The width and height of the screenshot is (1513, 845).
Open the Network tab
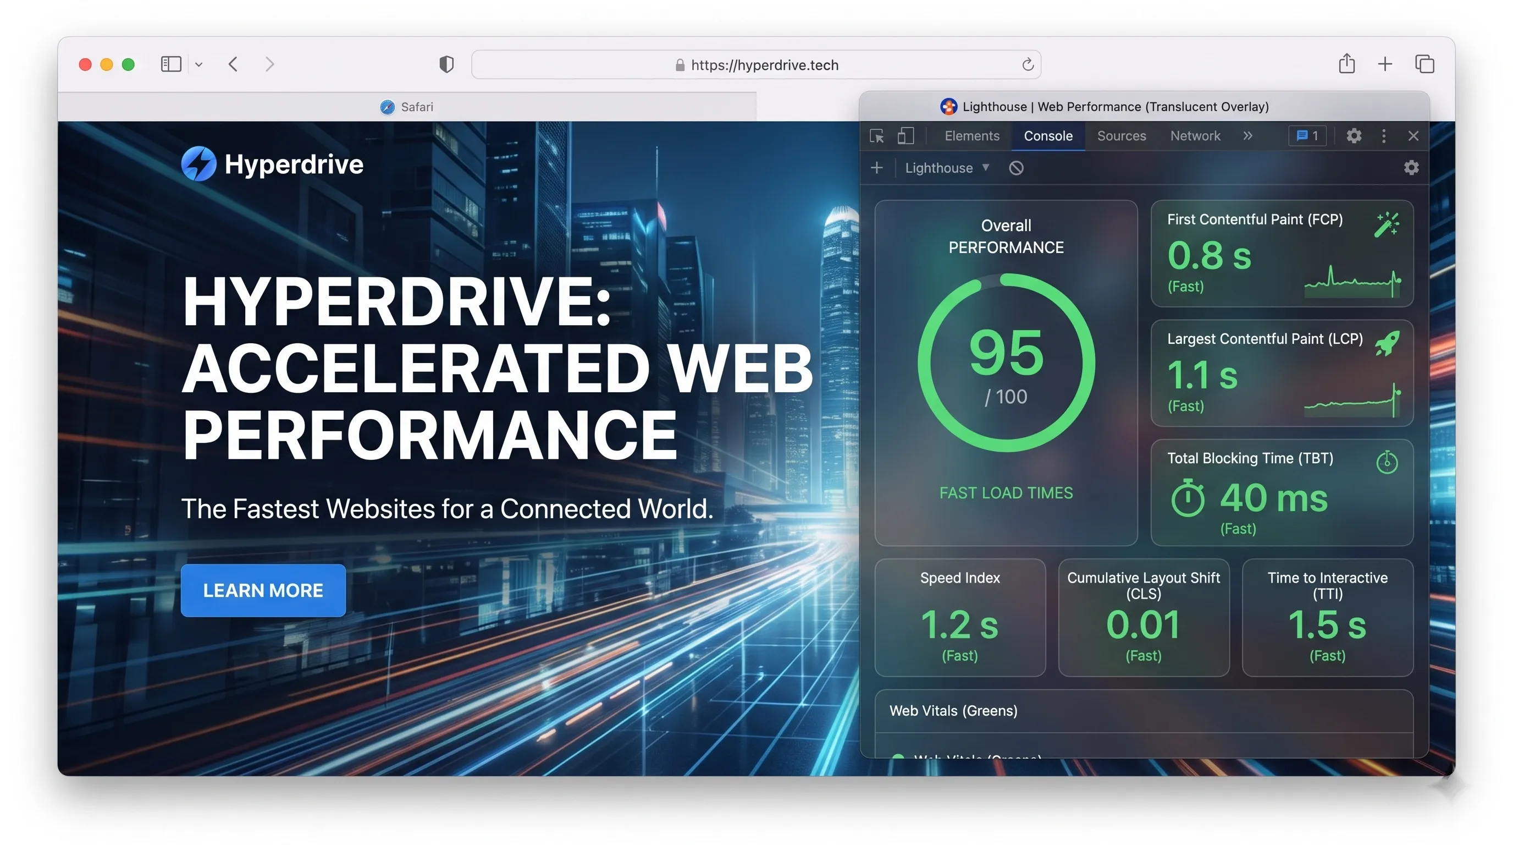tap(1195, 136)
